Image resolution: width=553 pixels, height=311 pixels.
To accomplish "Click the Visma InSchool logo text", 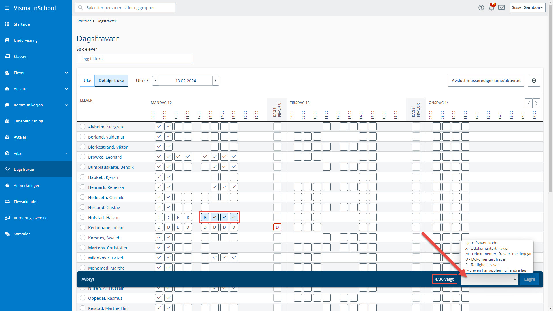I will pyautogui.click(x=35, y=8).
